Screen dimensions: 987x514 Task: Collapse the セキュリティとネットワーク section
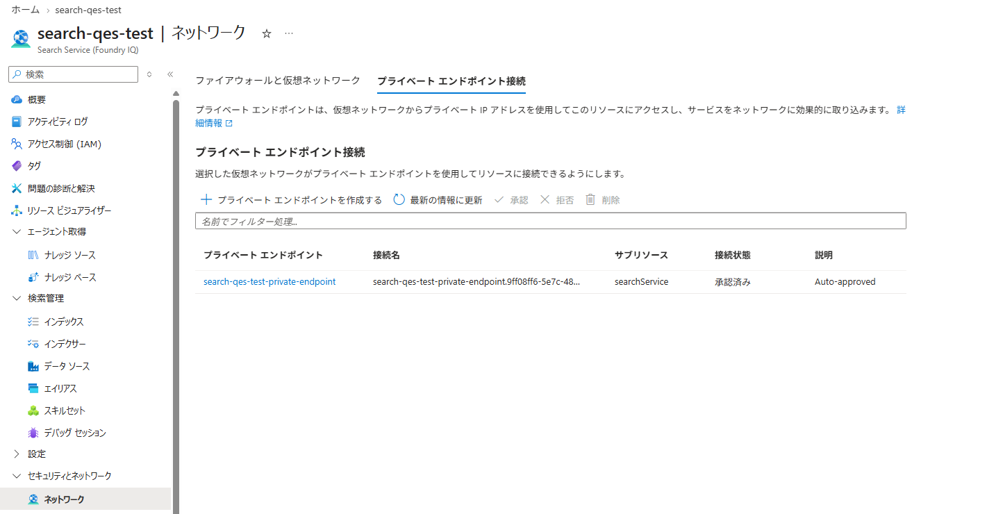17,476
